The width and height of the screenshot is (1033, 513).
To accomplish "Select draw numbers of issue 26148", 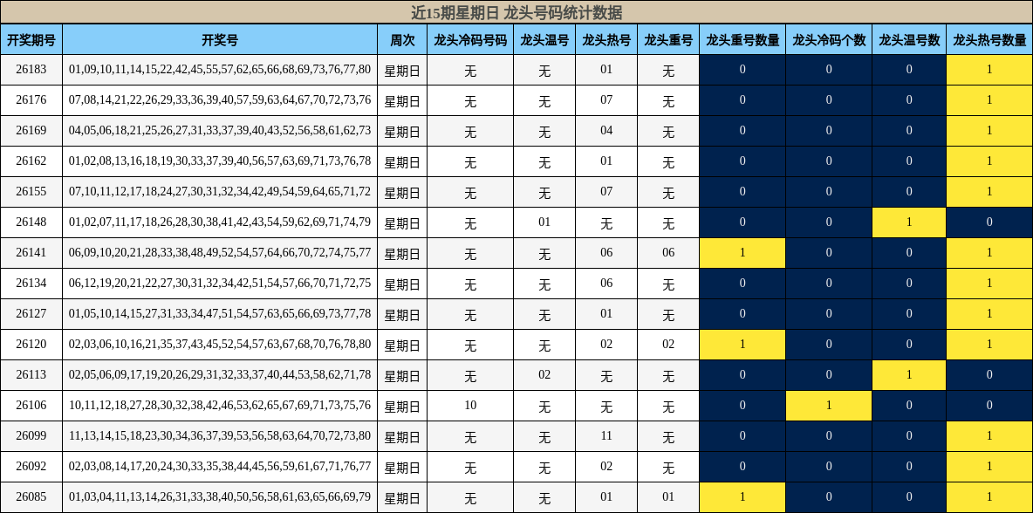I will pos(220,222).
